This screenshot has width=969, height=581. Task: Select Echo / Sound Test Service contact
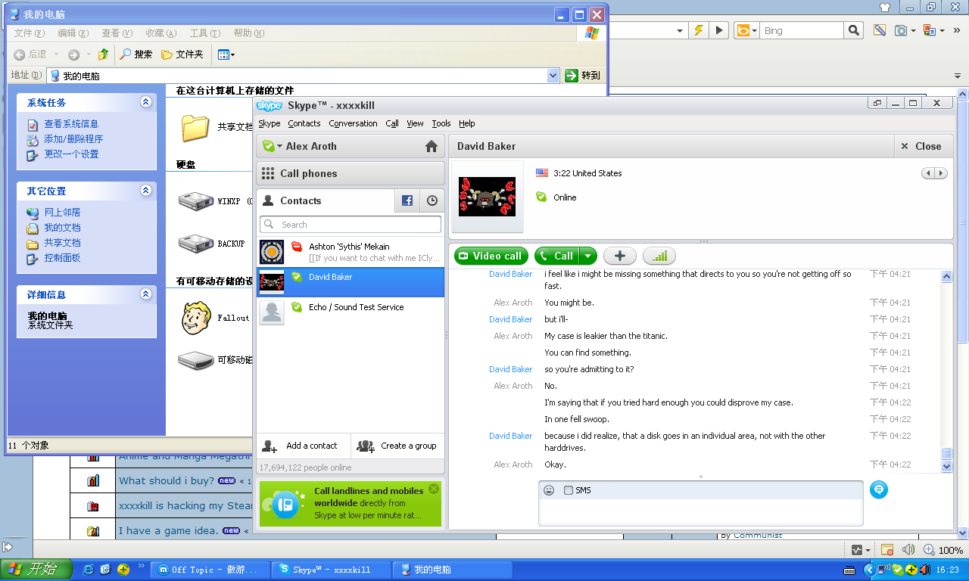(351, 312)
